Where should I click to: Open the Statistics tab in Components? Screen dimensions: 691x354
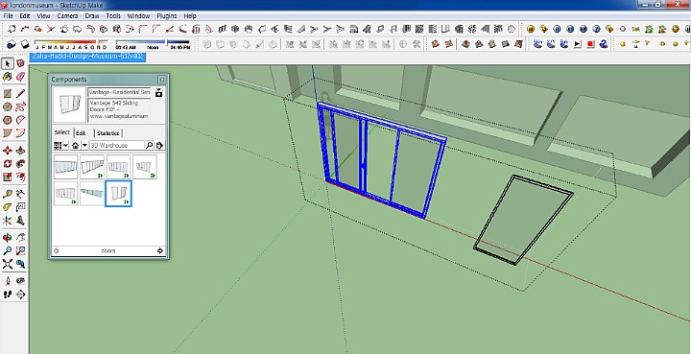tap(107, 133)
